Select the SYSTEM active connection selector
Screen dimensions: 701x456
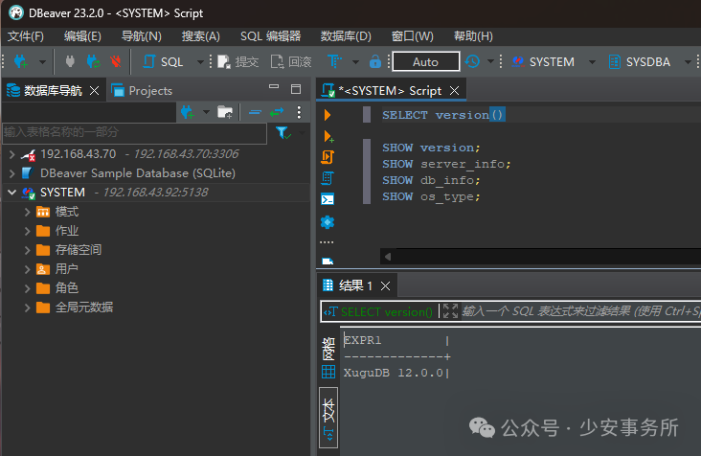(553, 61)
